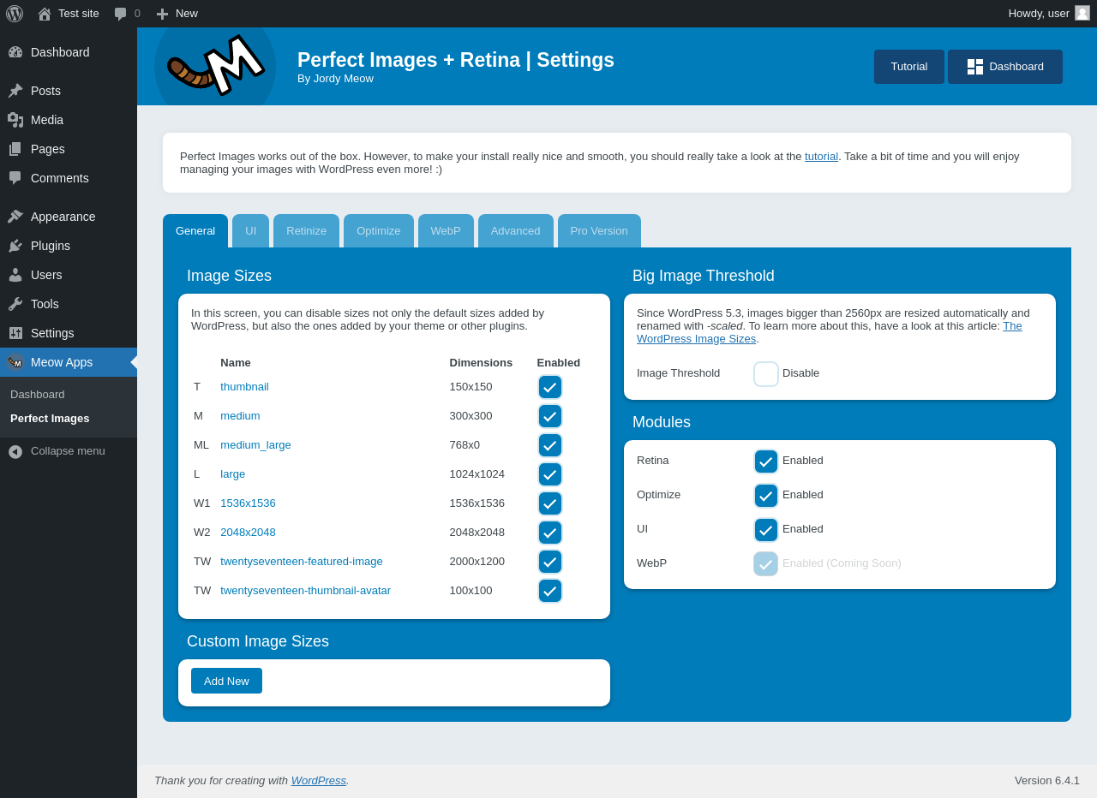The image size is (1097, 798).
Task: Toggle the Optimize module checkbox
Action: coord(766,496)
